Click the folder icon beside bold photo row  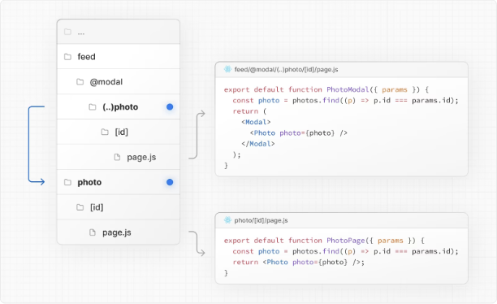(x=67, y=182)
